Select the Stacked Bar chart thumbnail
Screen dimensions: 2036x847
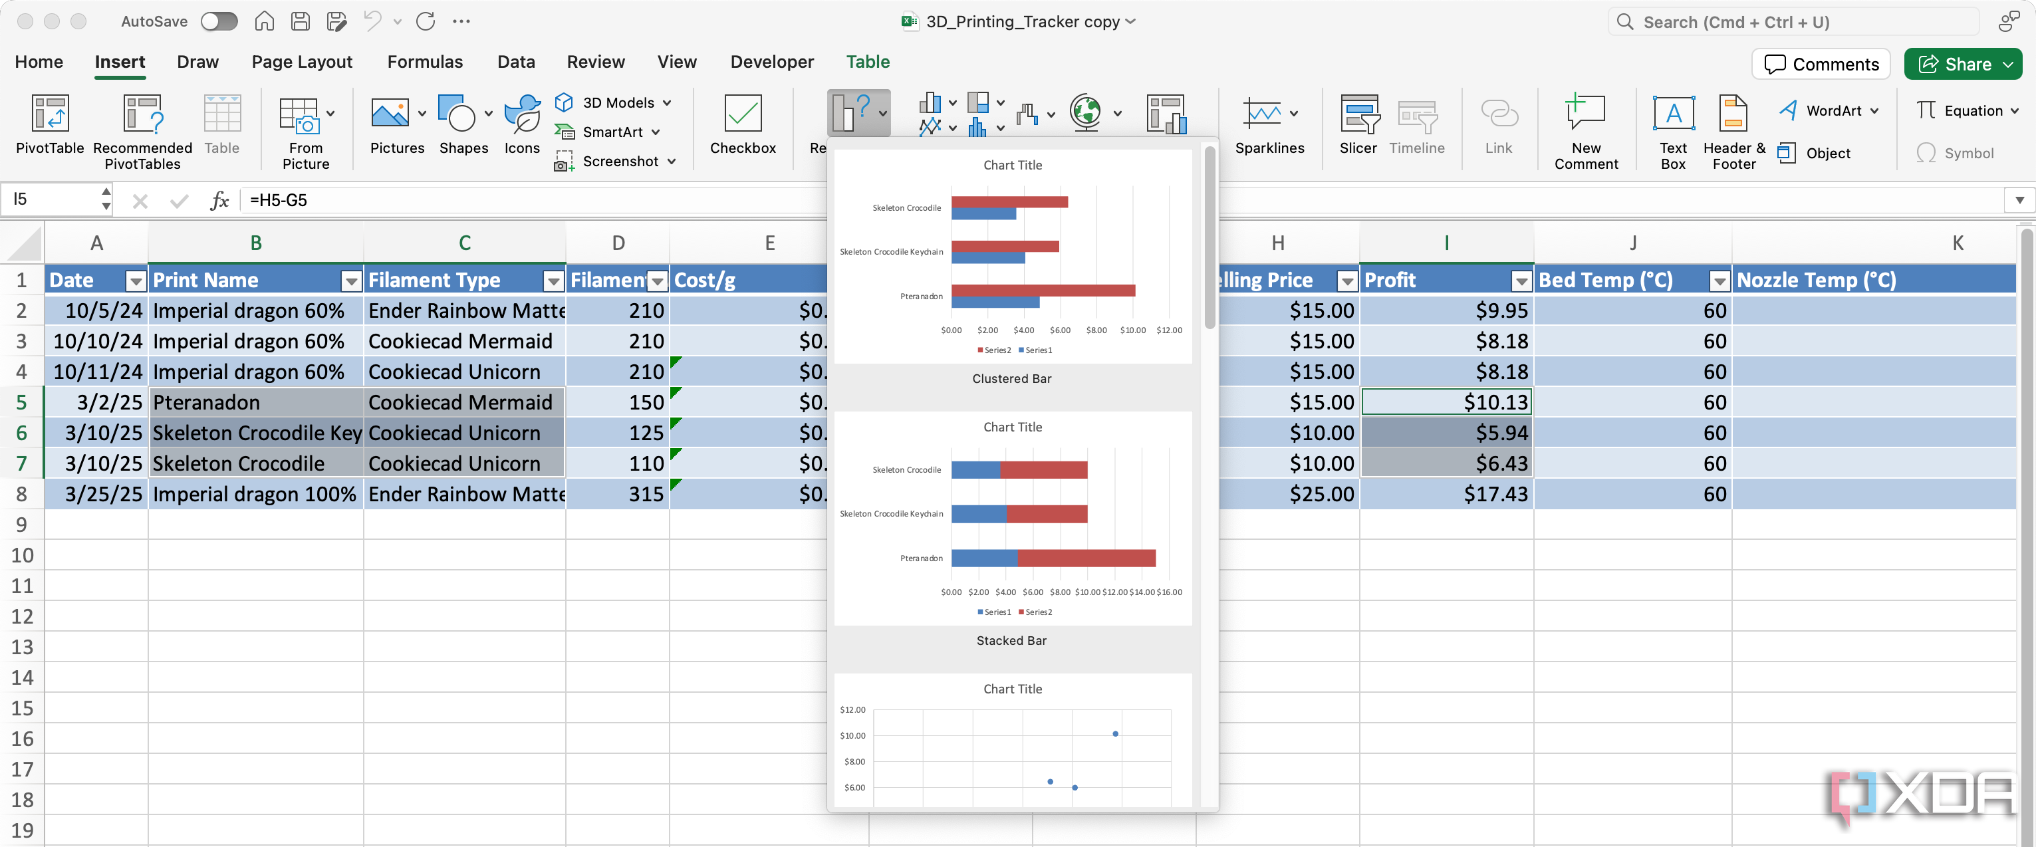coord(1013,519)
